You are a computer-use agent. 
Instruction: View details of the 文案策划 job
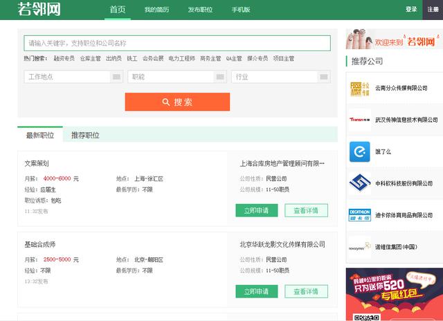306,210
